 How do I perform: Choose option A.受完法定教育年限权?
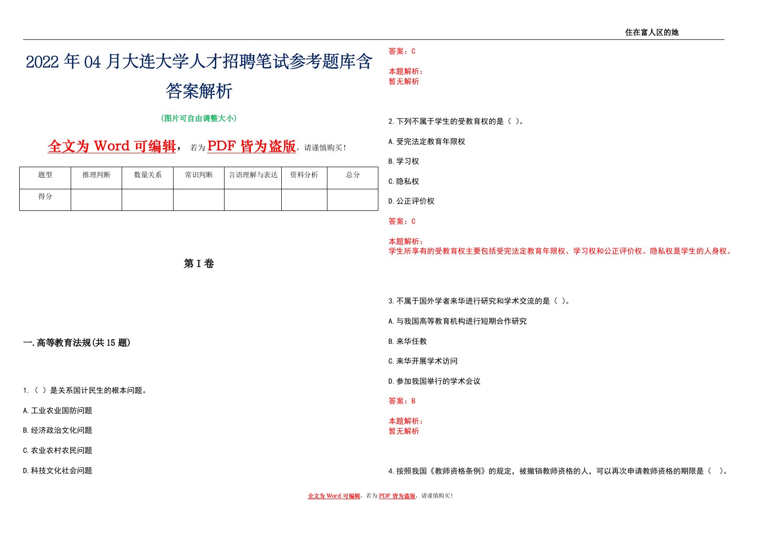coord(427,142)
